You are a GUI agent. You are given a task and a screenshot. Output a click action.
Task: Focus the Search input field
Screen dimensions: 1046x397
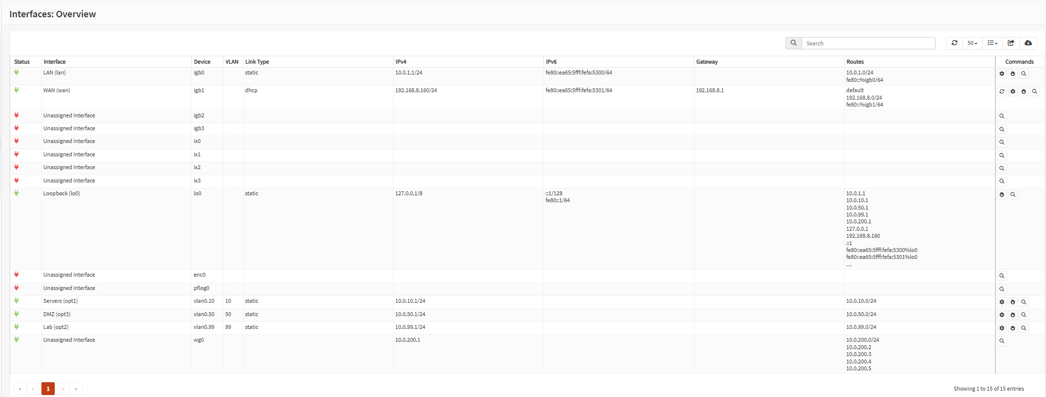tap(868, 43)
